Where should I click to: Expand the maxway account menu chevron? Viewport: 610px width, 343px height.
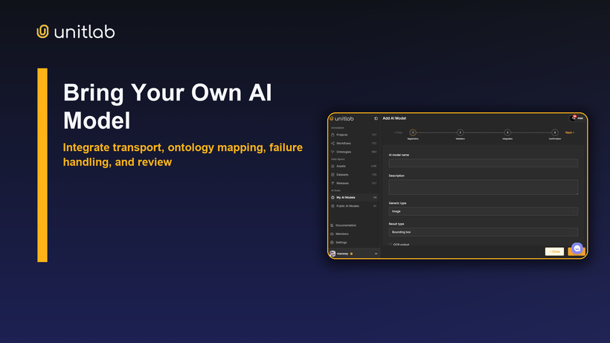pyautogui.click(x=376, y=254)
